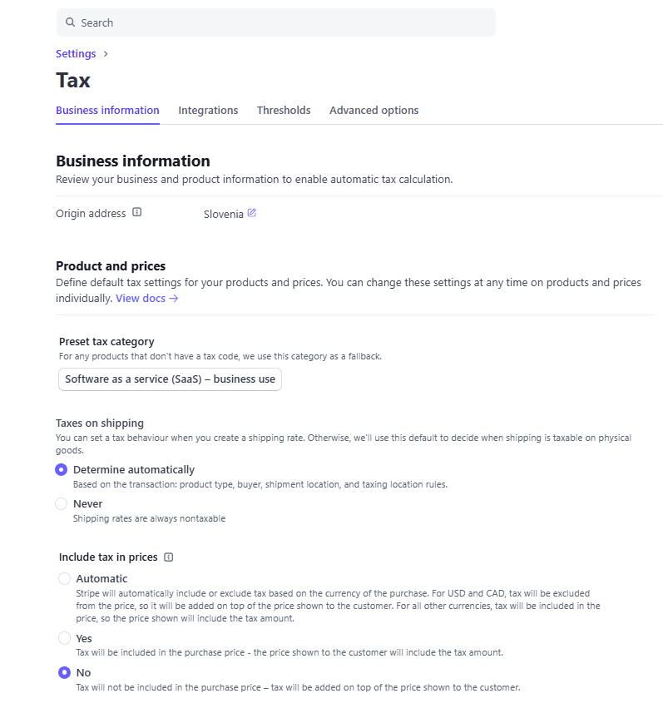Screen dimensions: 663x723
Task: Switch to the Integrations tab
Action: [208, 110]
